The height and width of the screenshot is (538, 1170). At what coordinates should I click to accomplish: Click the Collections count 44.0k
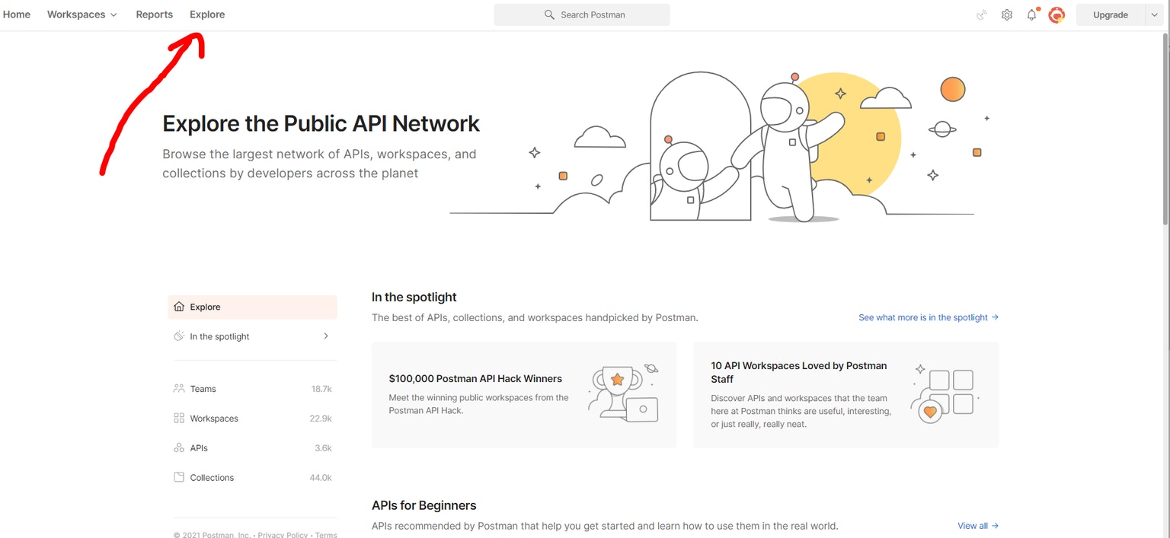(321, 478)
